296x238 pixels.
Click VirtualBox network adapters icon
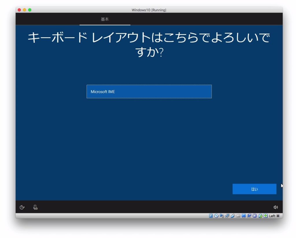pyautogui.click(x=227, y=216)
